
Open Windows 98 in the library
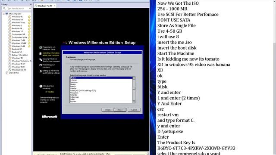click(x=17, y=58)
